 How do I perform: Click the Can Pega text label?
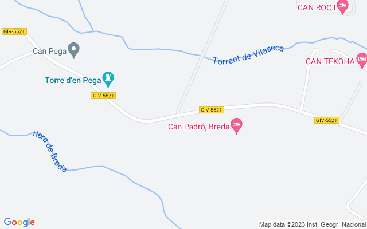50,51
